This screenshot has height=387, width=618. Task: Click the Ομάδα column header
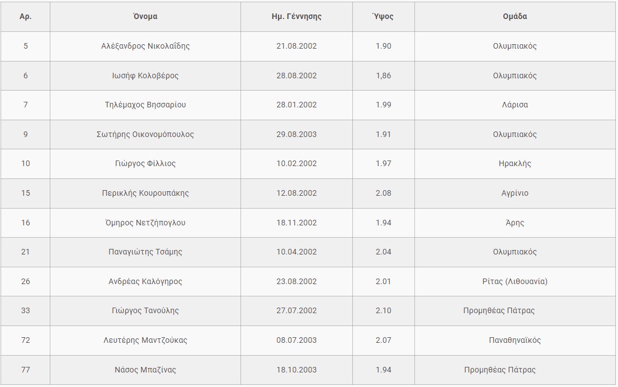(515, 16)
